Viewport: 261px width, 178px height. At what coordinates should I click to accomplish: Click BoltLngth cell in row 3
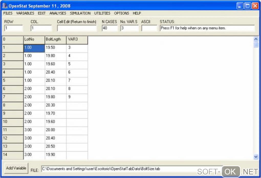[x=56, y=65]
